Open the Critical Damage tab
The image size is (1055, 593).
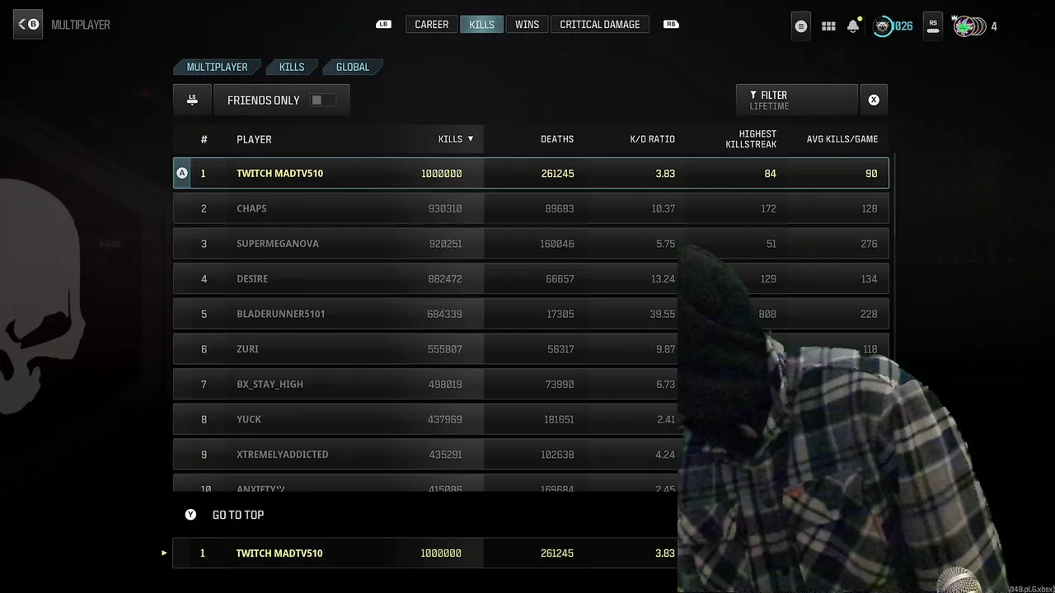(x=599, y=25)
